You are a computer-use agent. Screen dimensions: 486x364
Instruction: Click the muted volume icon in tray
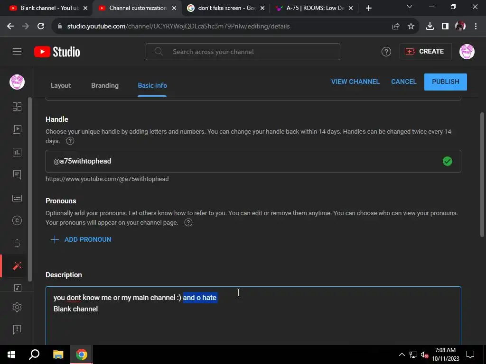pos(425,355)
